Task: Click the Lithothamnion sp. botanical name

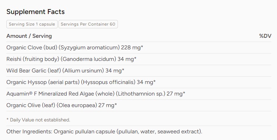Action: pyautogui.click(x=141, y=94)
